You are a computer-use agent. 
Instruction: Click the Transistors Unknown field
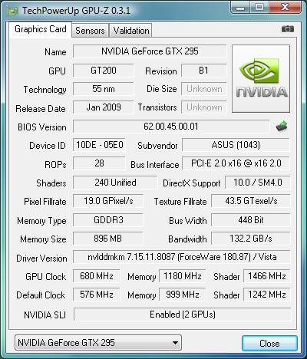204,107
